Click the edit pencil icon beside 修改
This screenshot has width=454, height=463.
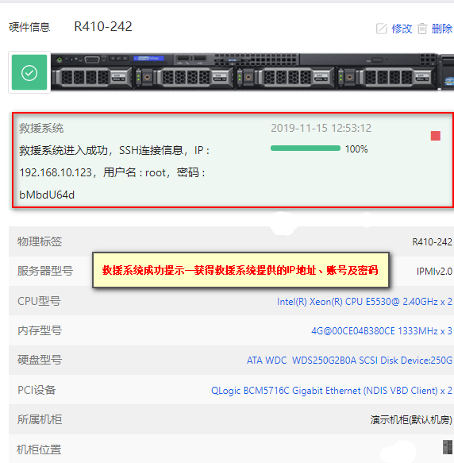[x=382, y=29]
